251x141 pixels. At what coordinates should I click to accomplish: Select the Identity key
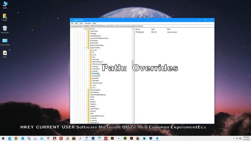[x=93, y=107]
